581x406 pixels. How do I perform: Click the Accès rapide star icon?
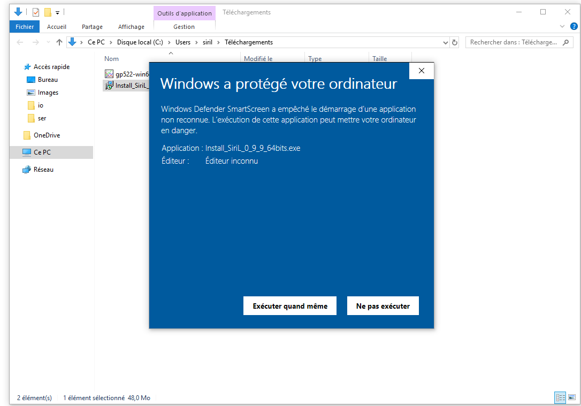27,67
